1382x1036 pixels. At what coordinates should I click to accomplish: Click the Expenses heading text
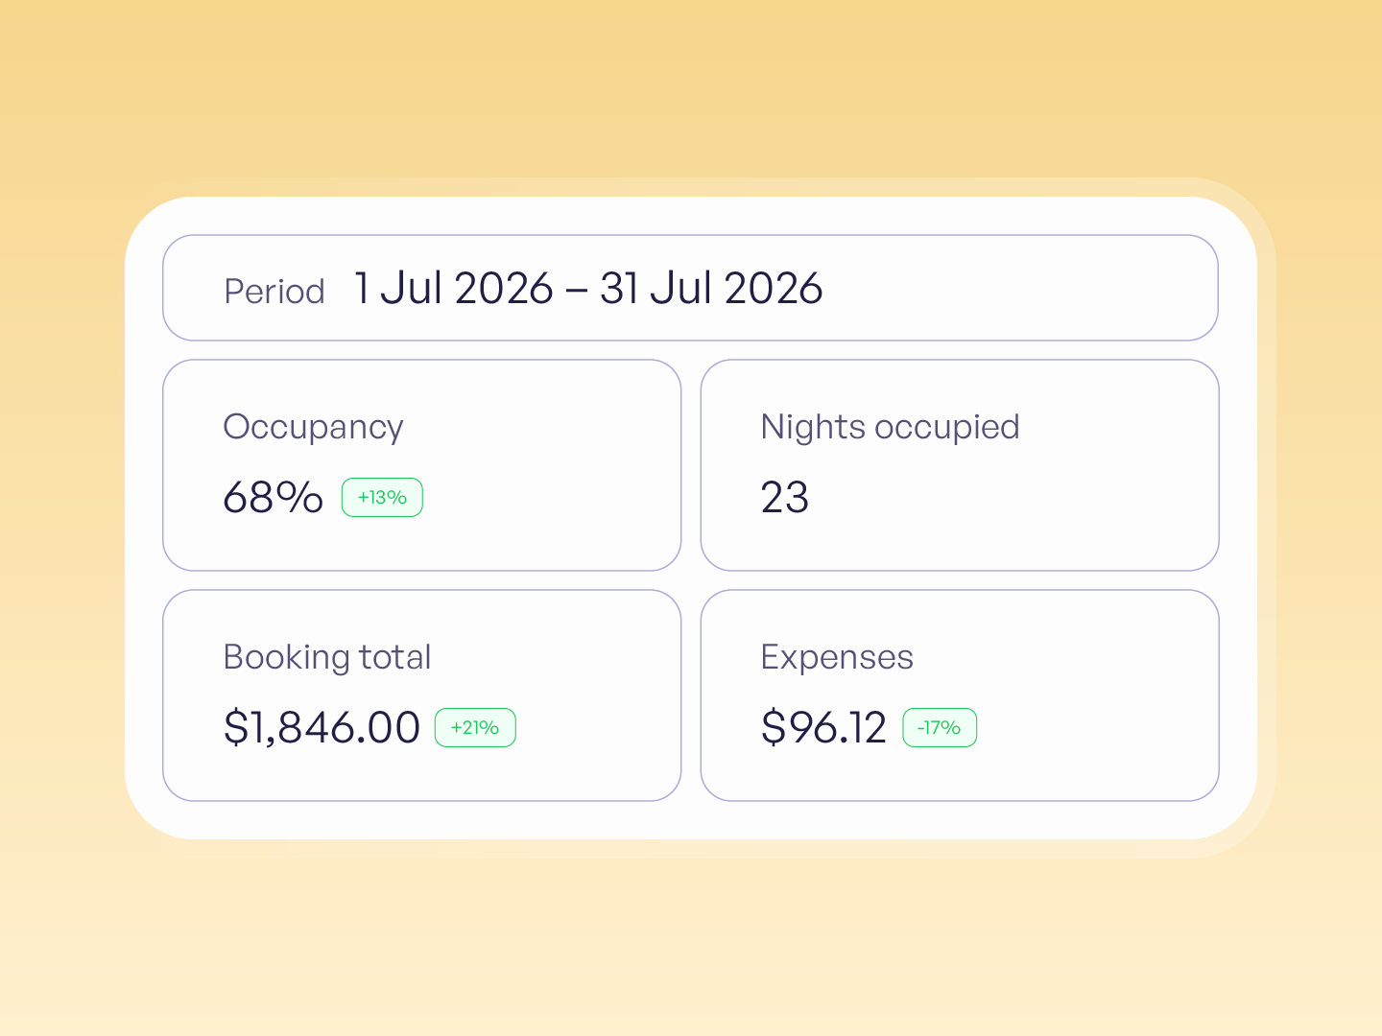click(837, 658)
